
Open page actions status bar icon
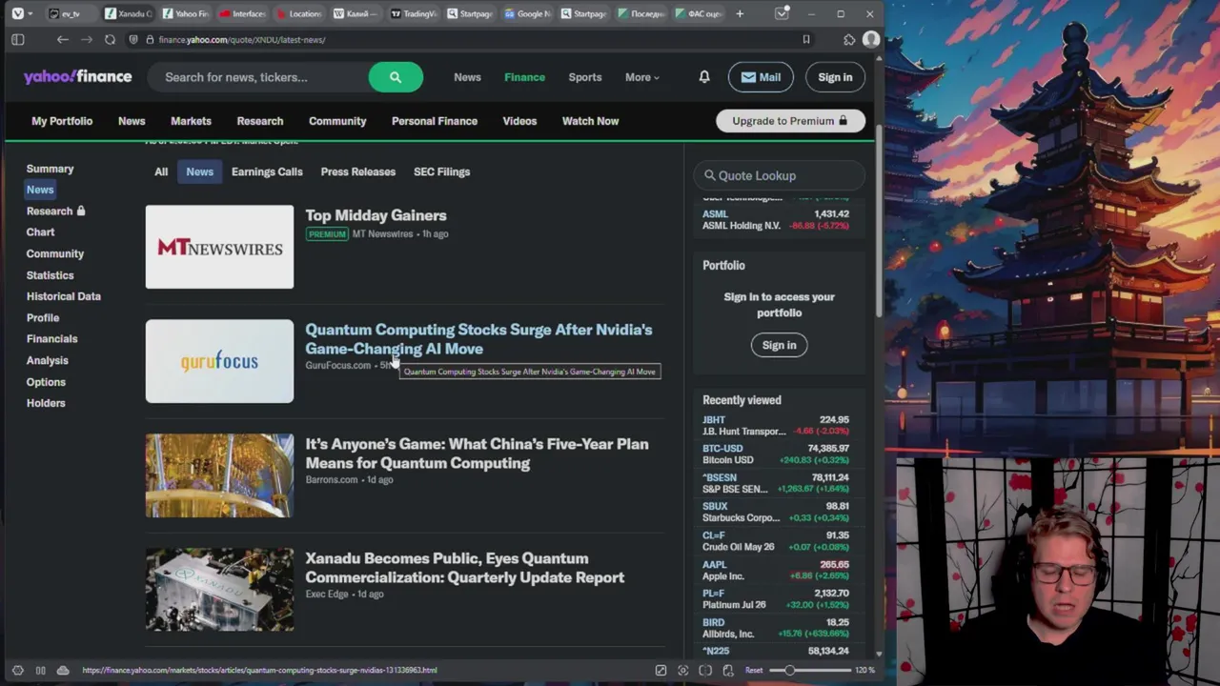click(x=728, y=670)
